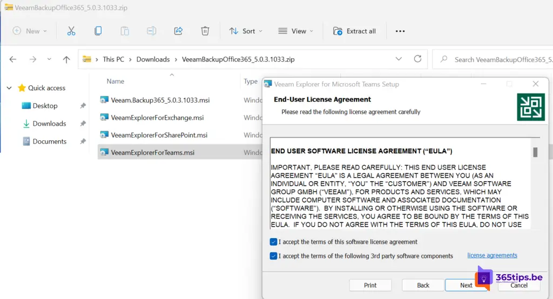Open the license agreements link

click(x=492, y=255)
